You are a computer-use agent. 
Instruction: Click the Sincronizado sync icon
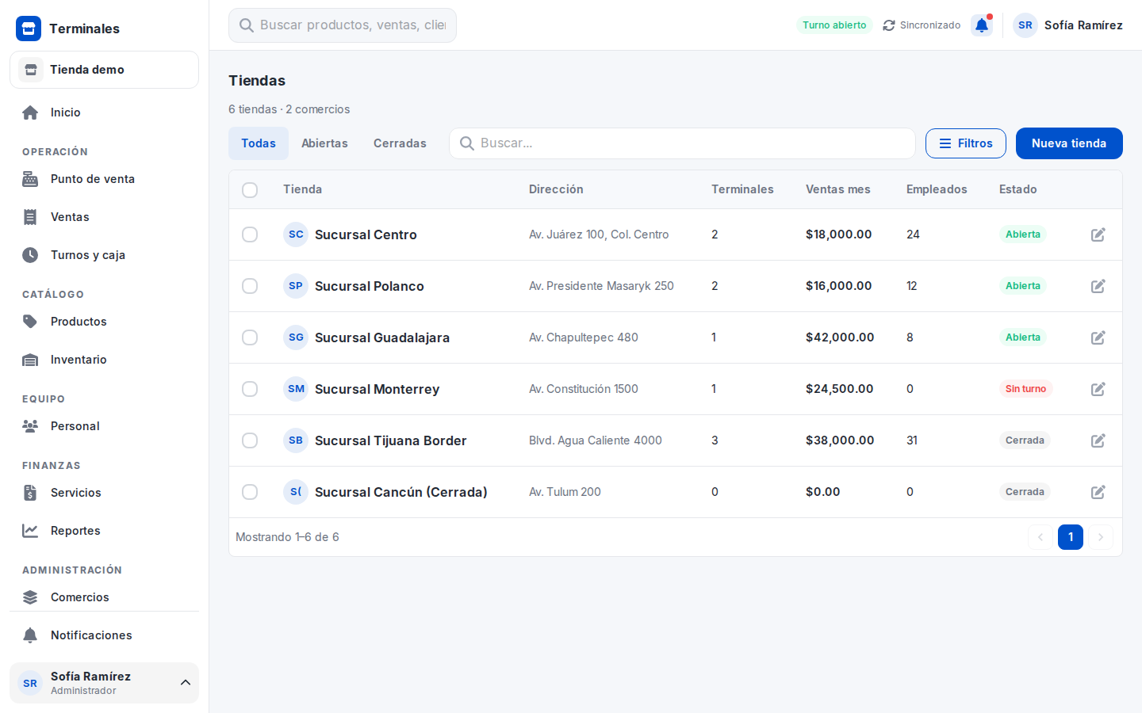pyautogui.click(x=889, y=25)
